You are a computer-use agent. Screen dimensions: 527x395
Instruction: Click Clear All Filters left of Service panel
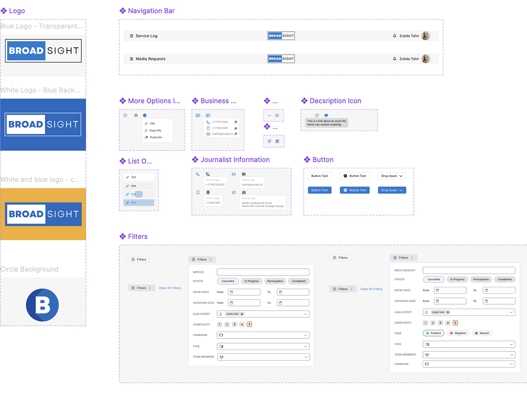170,288
